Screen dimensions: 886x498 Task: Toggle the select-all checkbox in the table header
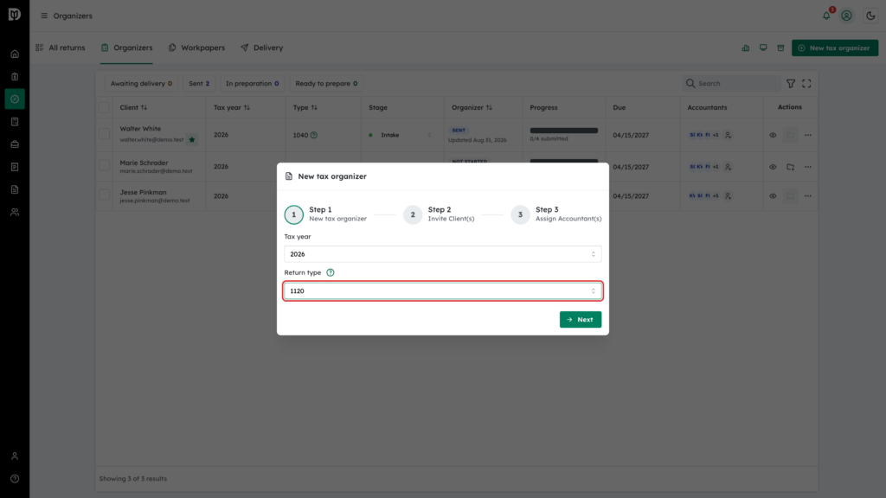(104, 107)
